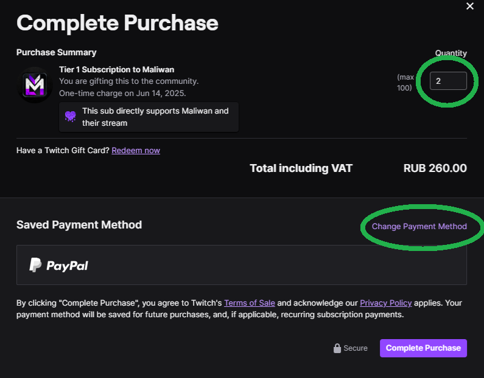Click 'One-time charge on Jun 14, 2025.' text
The height and width of the screenshot is (378, 484).
click(122, 94)
